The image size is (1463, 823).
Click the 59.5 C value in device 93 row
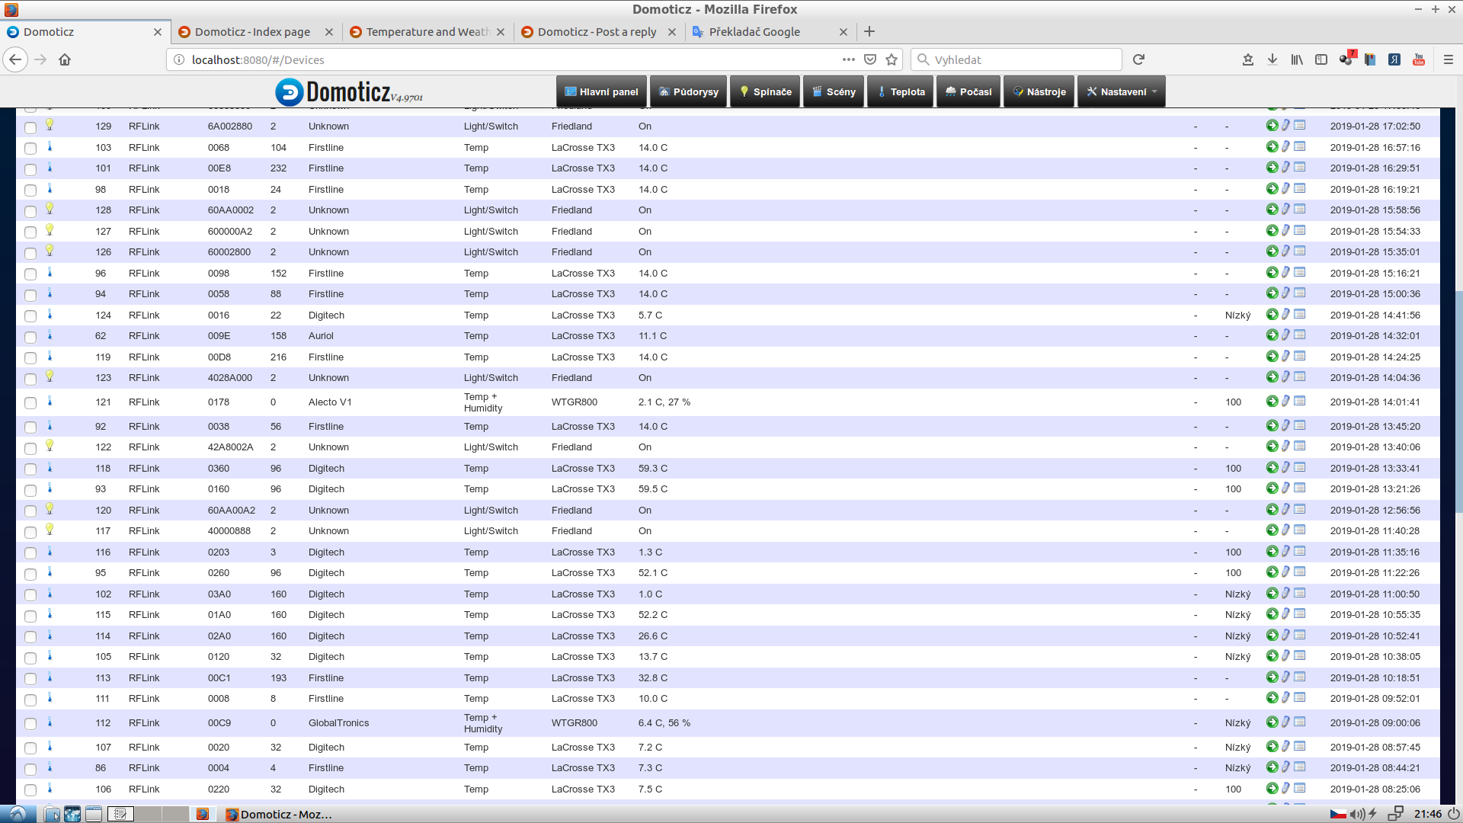[653, 488]
